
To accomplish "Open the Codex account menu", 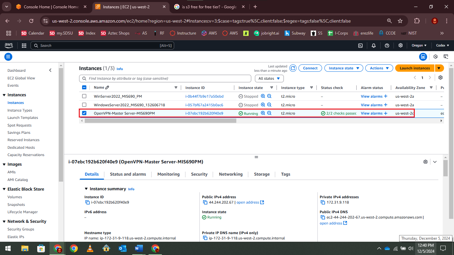I will click(442, 45).
